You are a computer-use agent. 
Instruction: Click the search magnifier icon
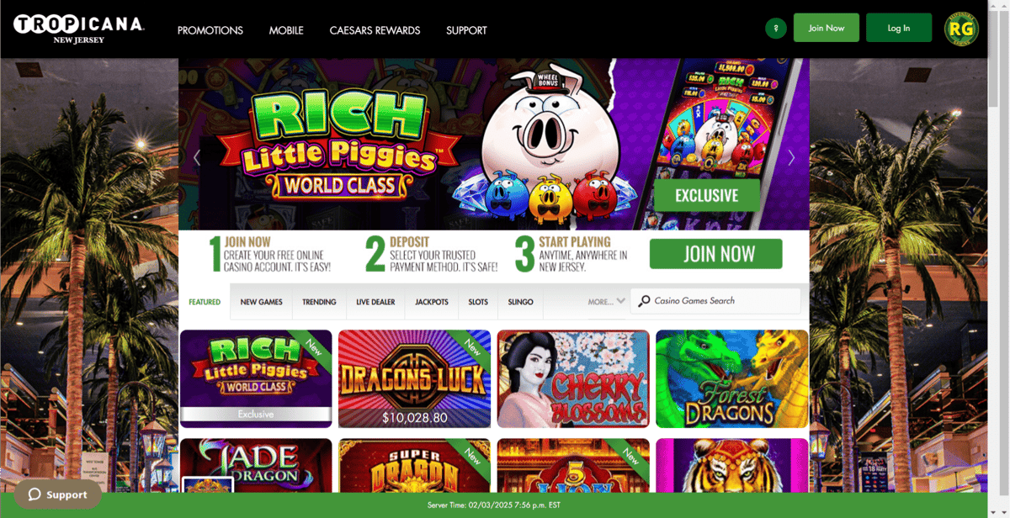coord(644,301)
